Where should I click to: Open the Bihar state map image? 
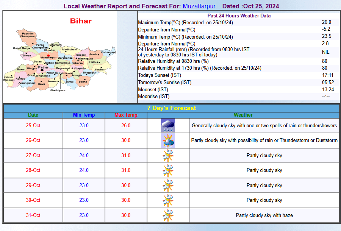click(x=60, y=57)
